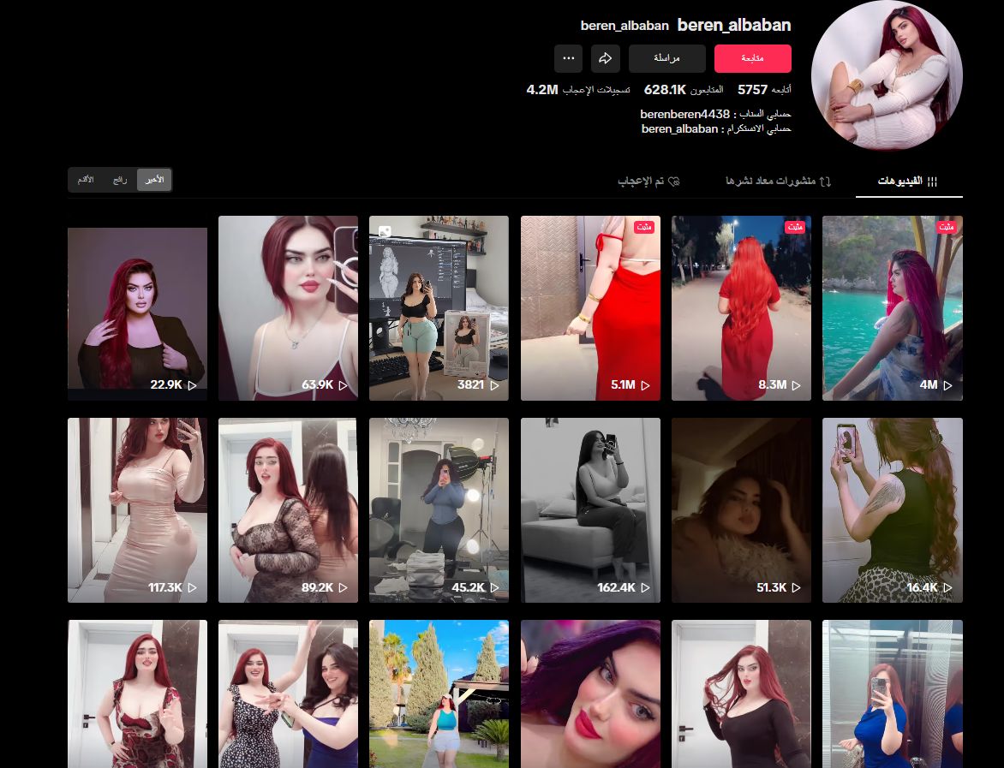Open the video with 117.3K views

tap(138, 510)
